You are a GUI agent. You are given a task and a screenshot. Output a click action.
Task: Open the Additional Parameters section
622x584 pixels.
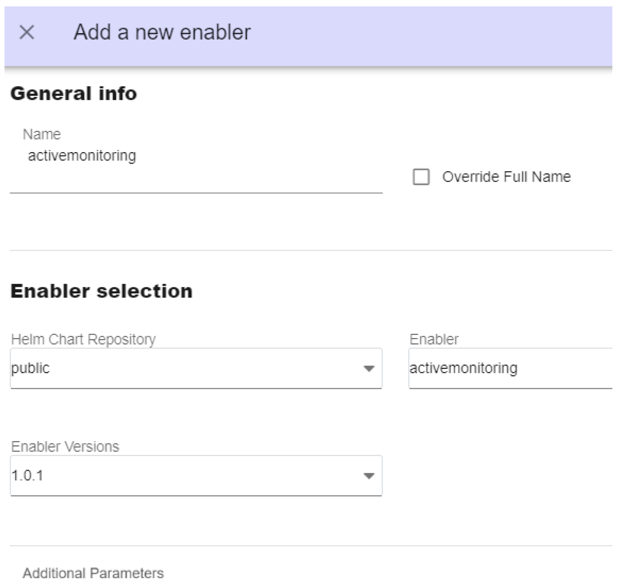tap(93, 573)
